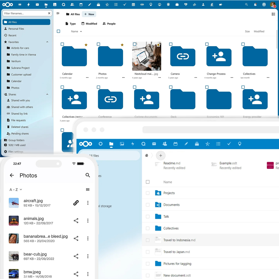Open the Calendar app icon in top bar
This screenshot has width=279, height=279.
coord(81,5)
